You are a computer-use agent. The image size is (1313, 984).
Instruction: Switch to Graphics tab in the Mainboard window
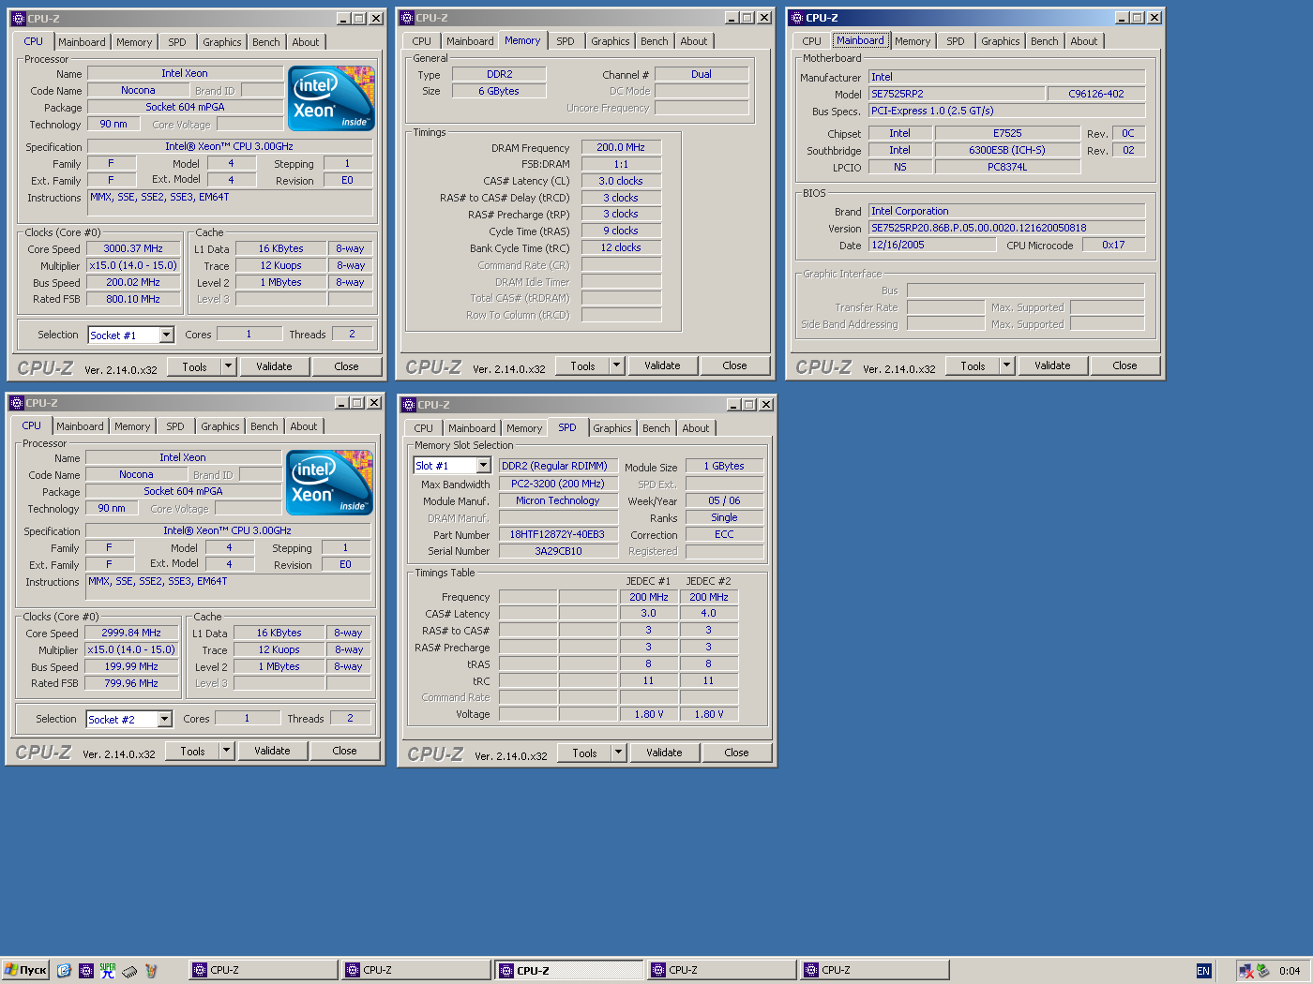1001,41
